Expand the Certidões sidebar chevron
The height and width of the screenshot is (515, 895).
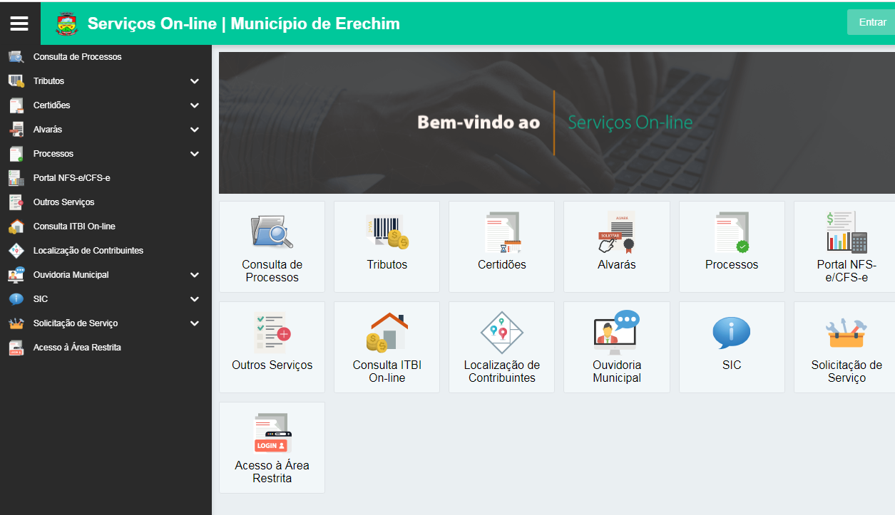point(195,105)
